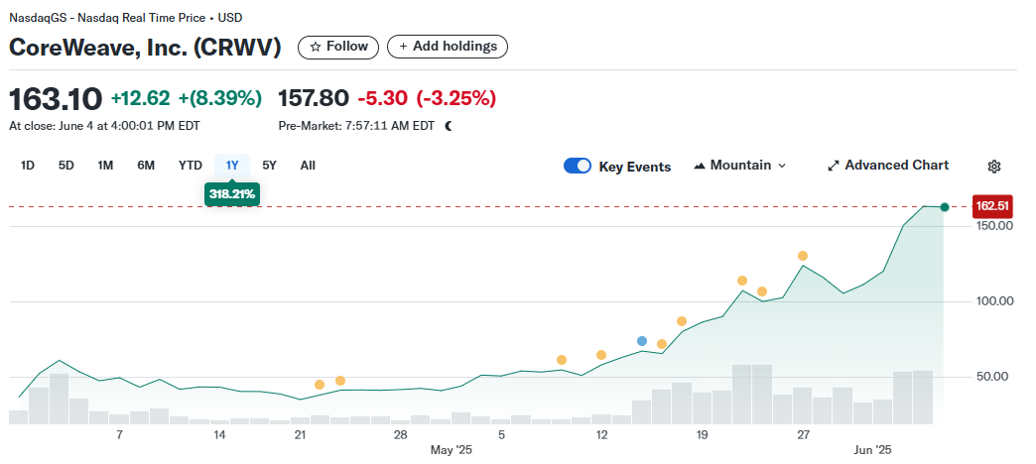
Task: Click the NasdaqGS exchange info text
Action: point(126,18)
